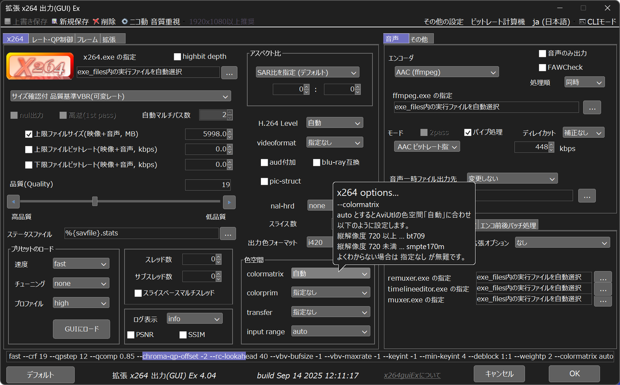Open colorprim dropdown
The height and width of the screenshot is (385, 620).
(x=331, y=293)
